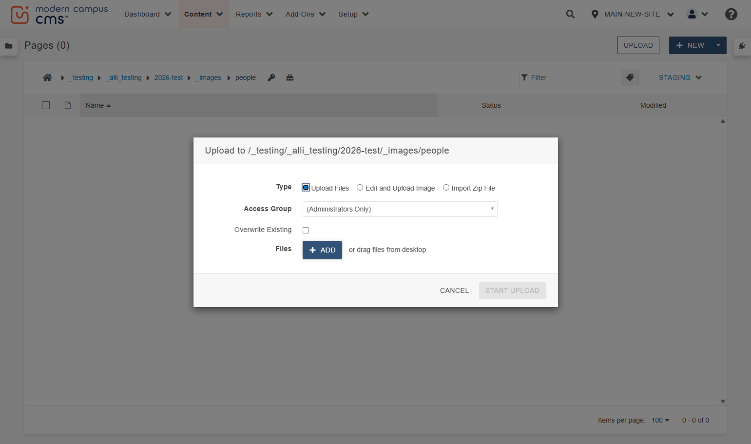Image resolution: width=751 pixels, height=444 pixels.
Task: Open the NEW button dropdown arrow
Action: point(718,45)
